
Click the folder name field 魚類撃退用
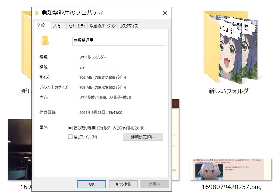click(119, 41)
